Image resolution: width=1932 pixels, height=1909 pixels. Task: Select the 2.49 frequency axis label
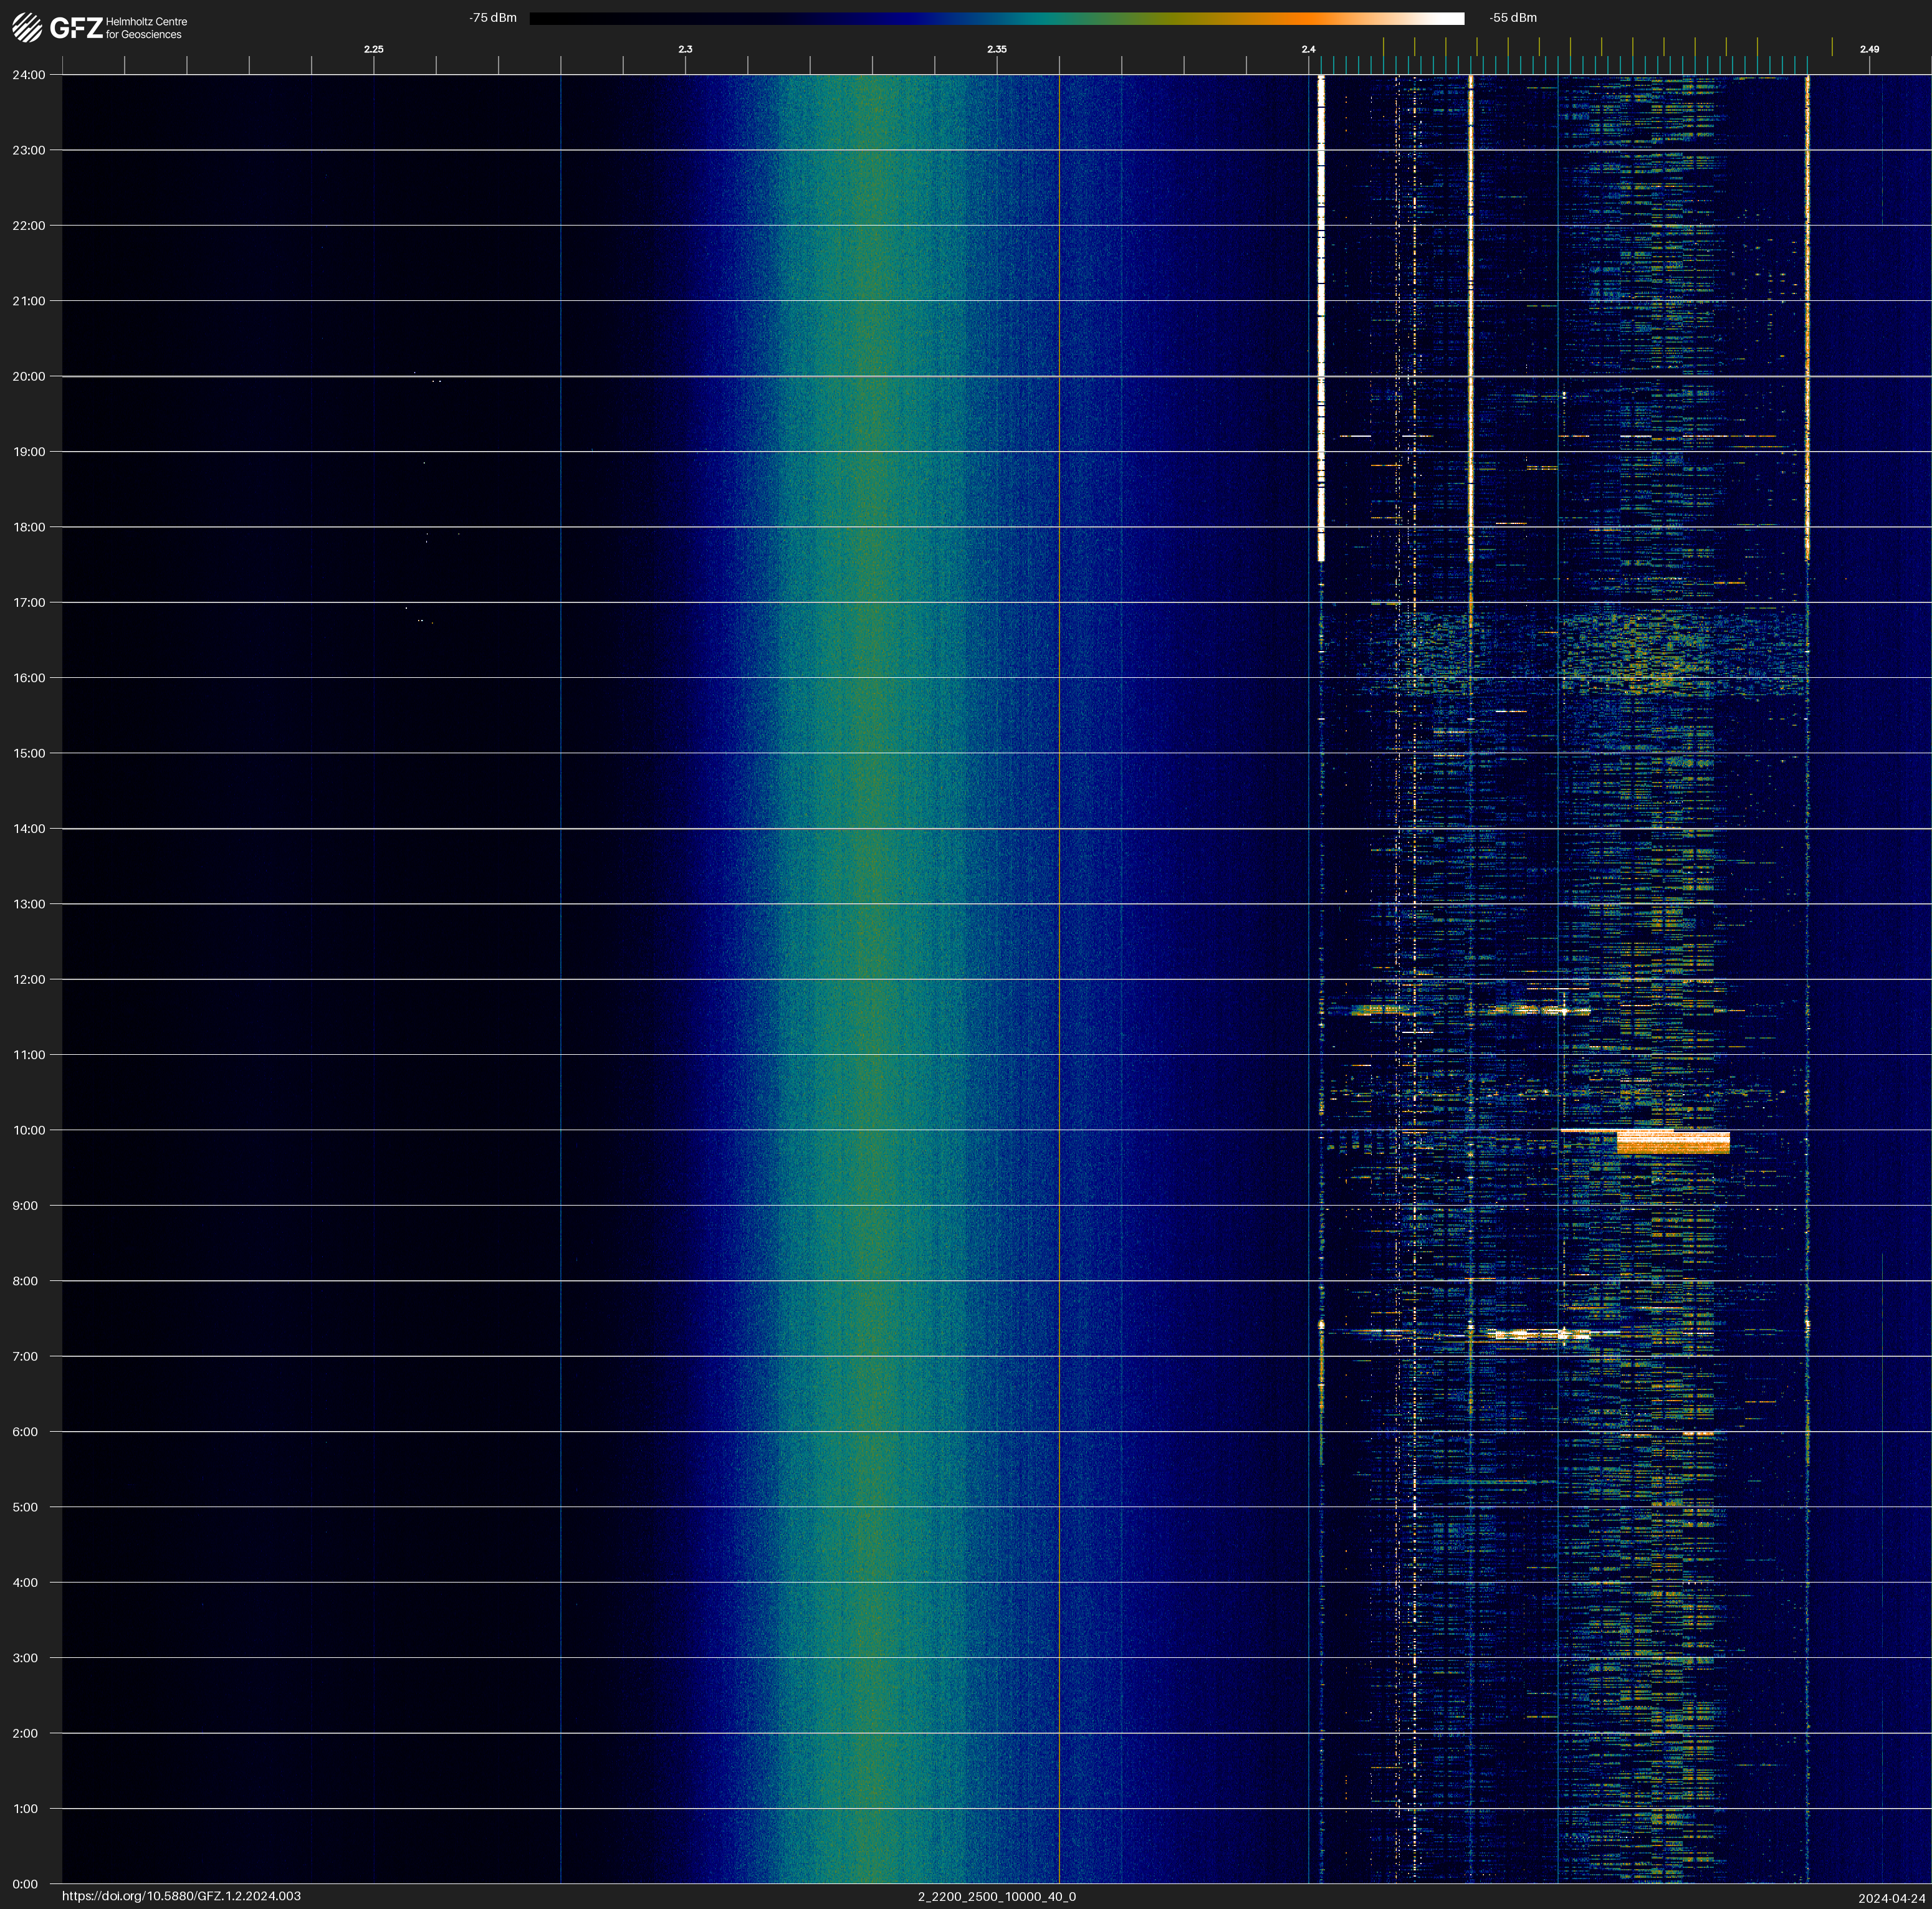click(1868, 49)
